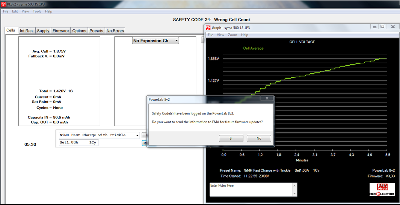Switch to the Supply tab
The width and height of the screenshot is (400, 205).
pyautogui.click(x=43, y=30)
